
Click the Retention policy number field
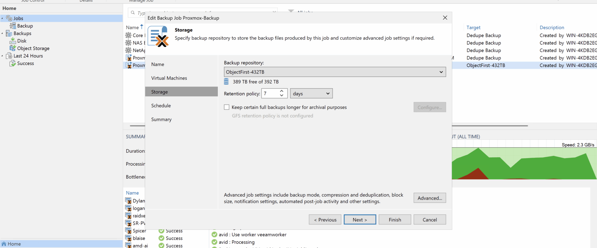(270, 94)
